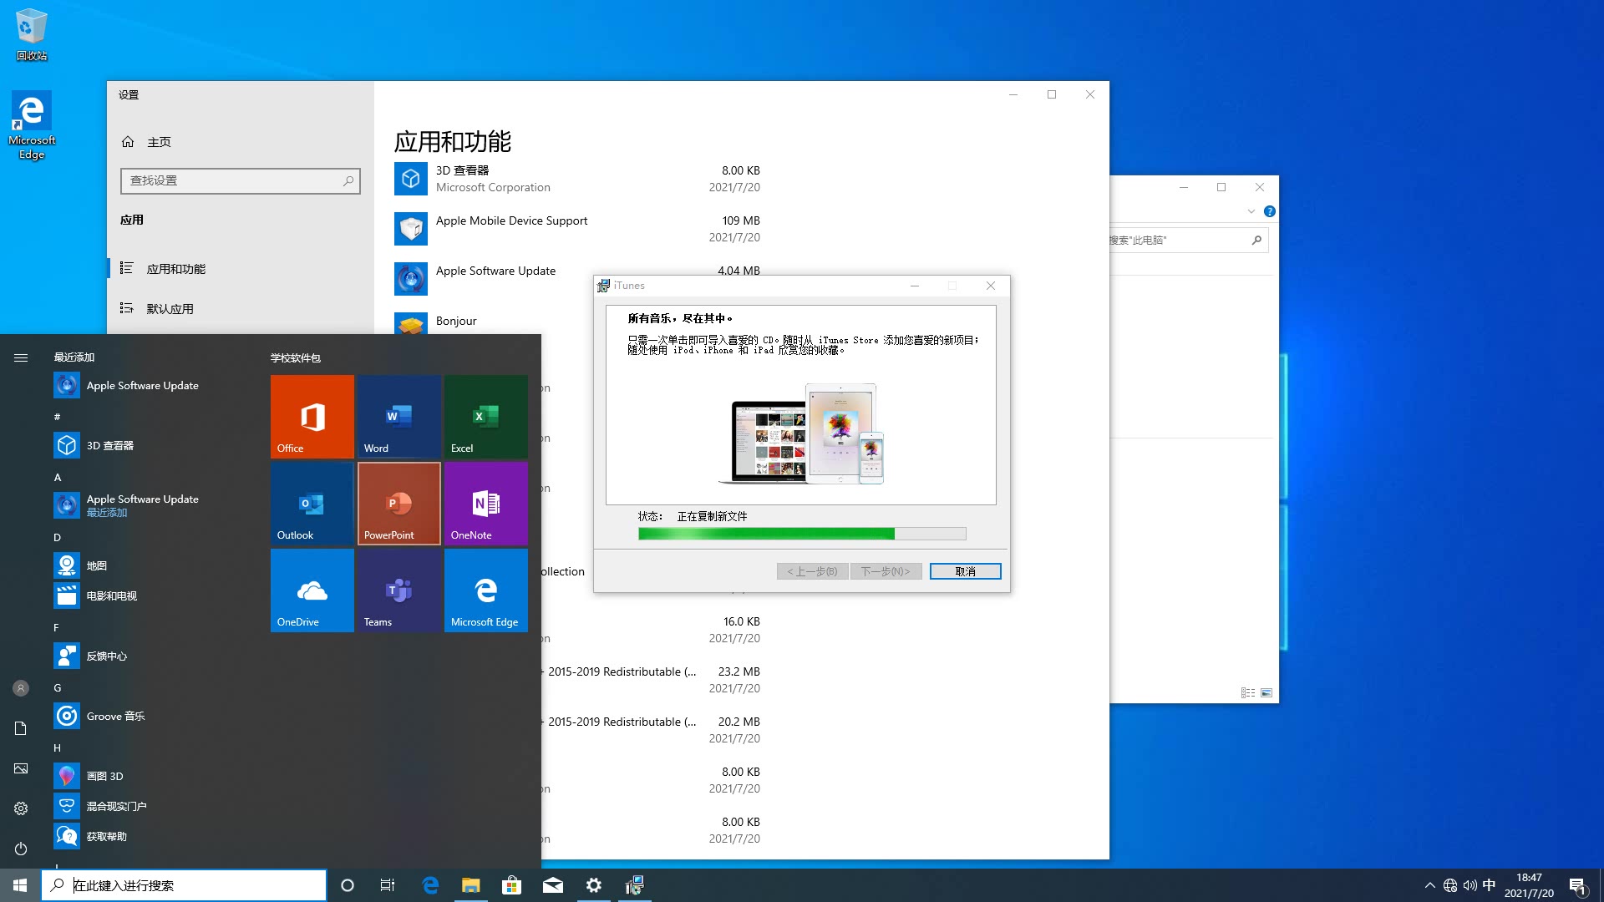Select the 20.2 MB Redistributable entry

point(652,730)
